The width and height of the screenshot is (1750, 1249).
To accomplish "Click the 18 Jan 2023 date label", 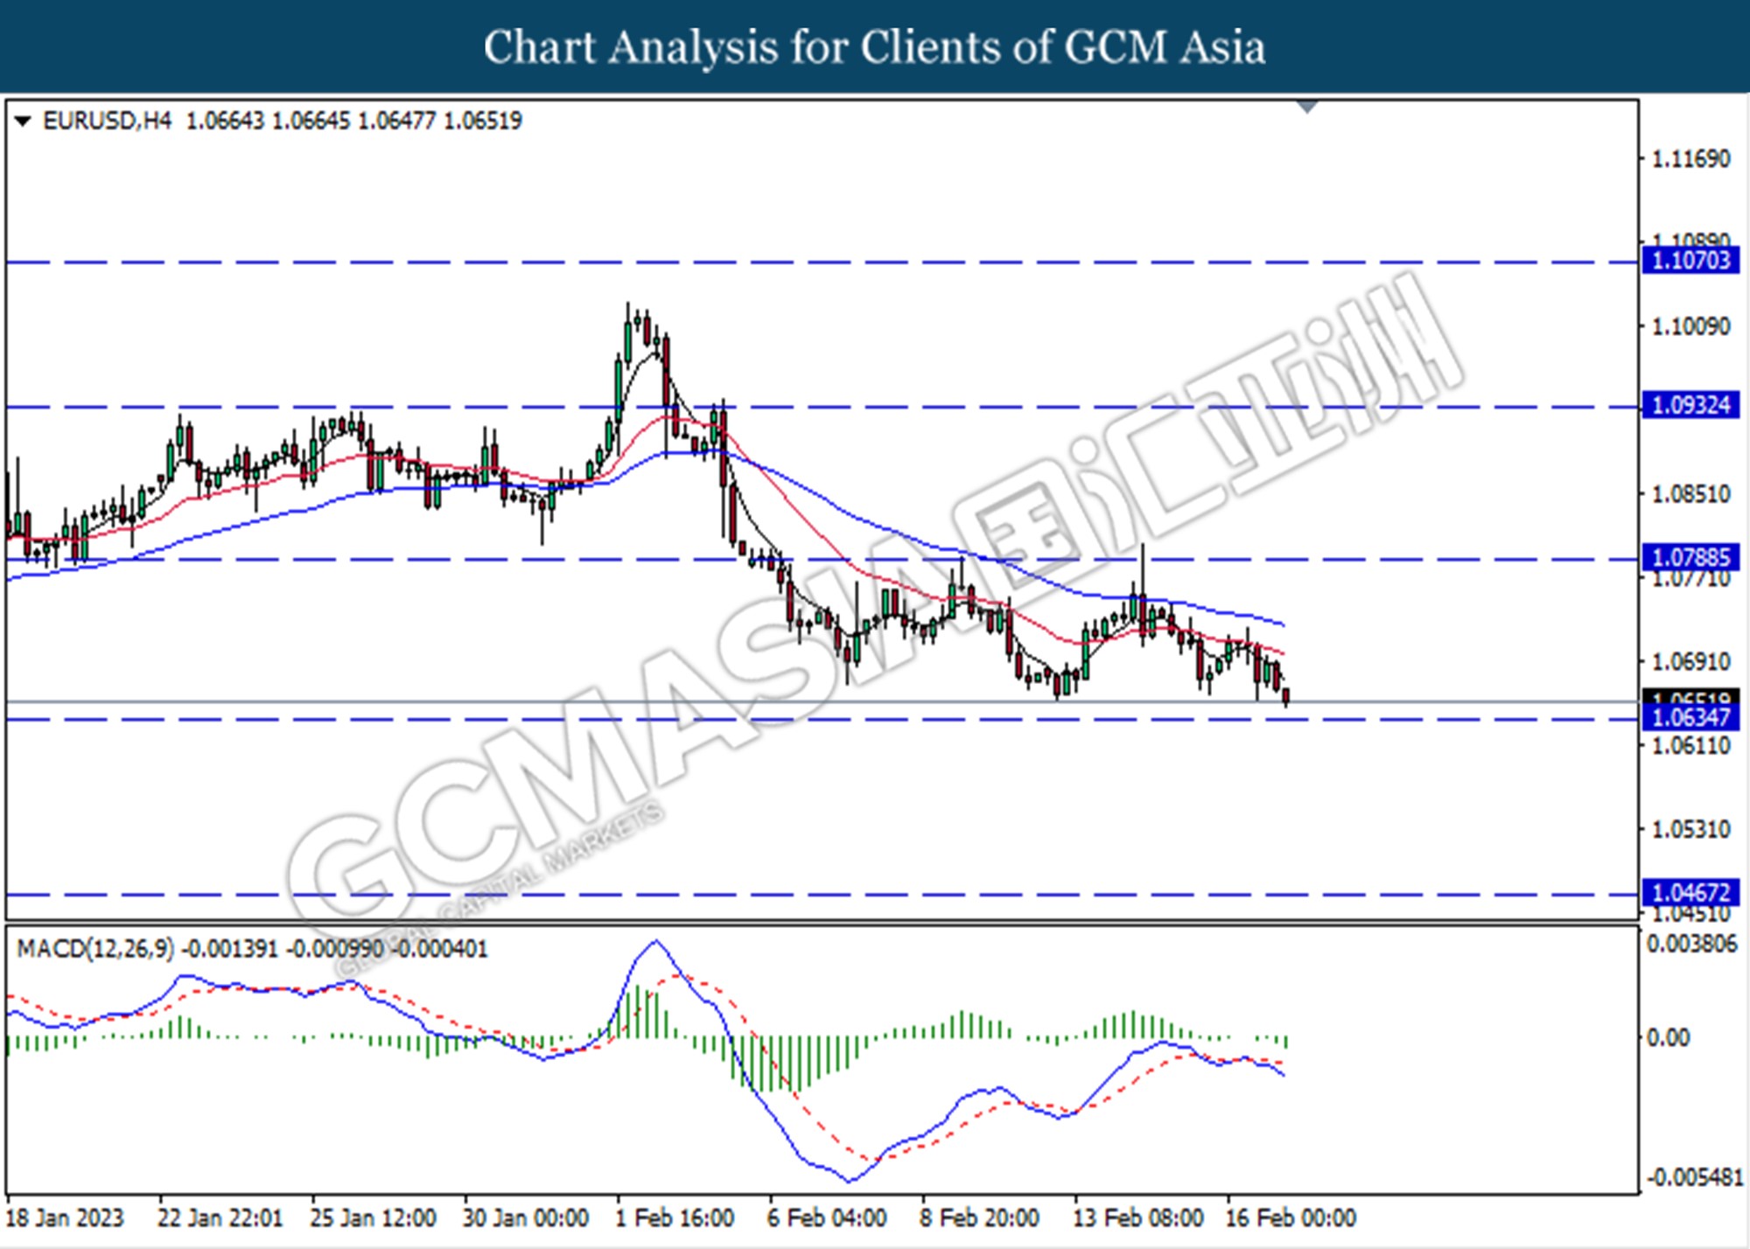I will click(65, 1218).
